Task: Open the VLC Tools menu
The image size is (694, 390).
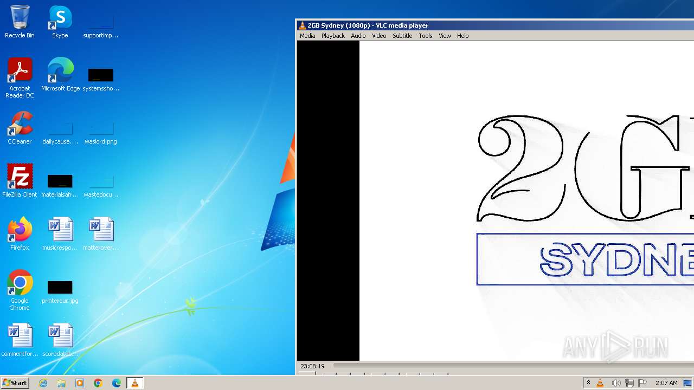Action: coord(426,36)
